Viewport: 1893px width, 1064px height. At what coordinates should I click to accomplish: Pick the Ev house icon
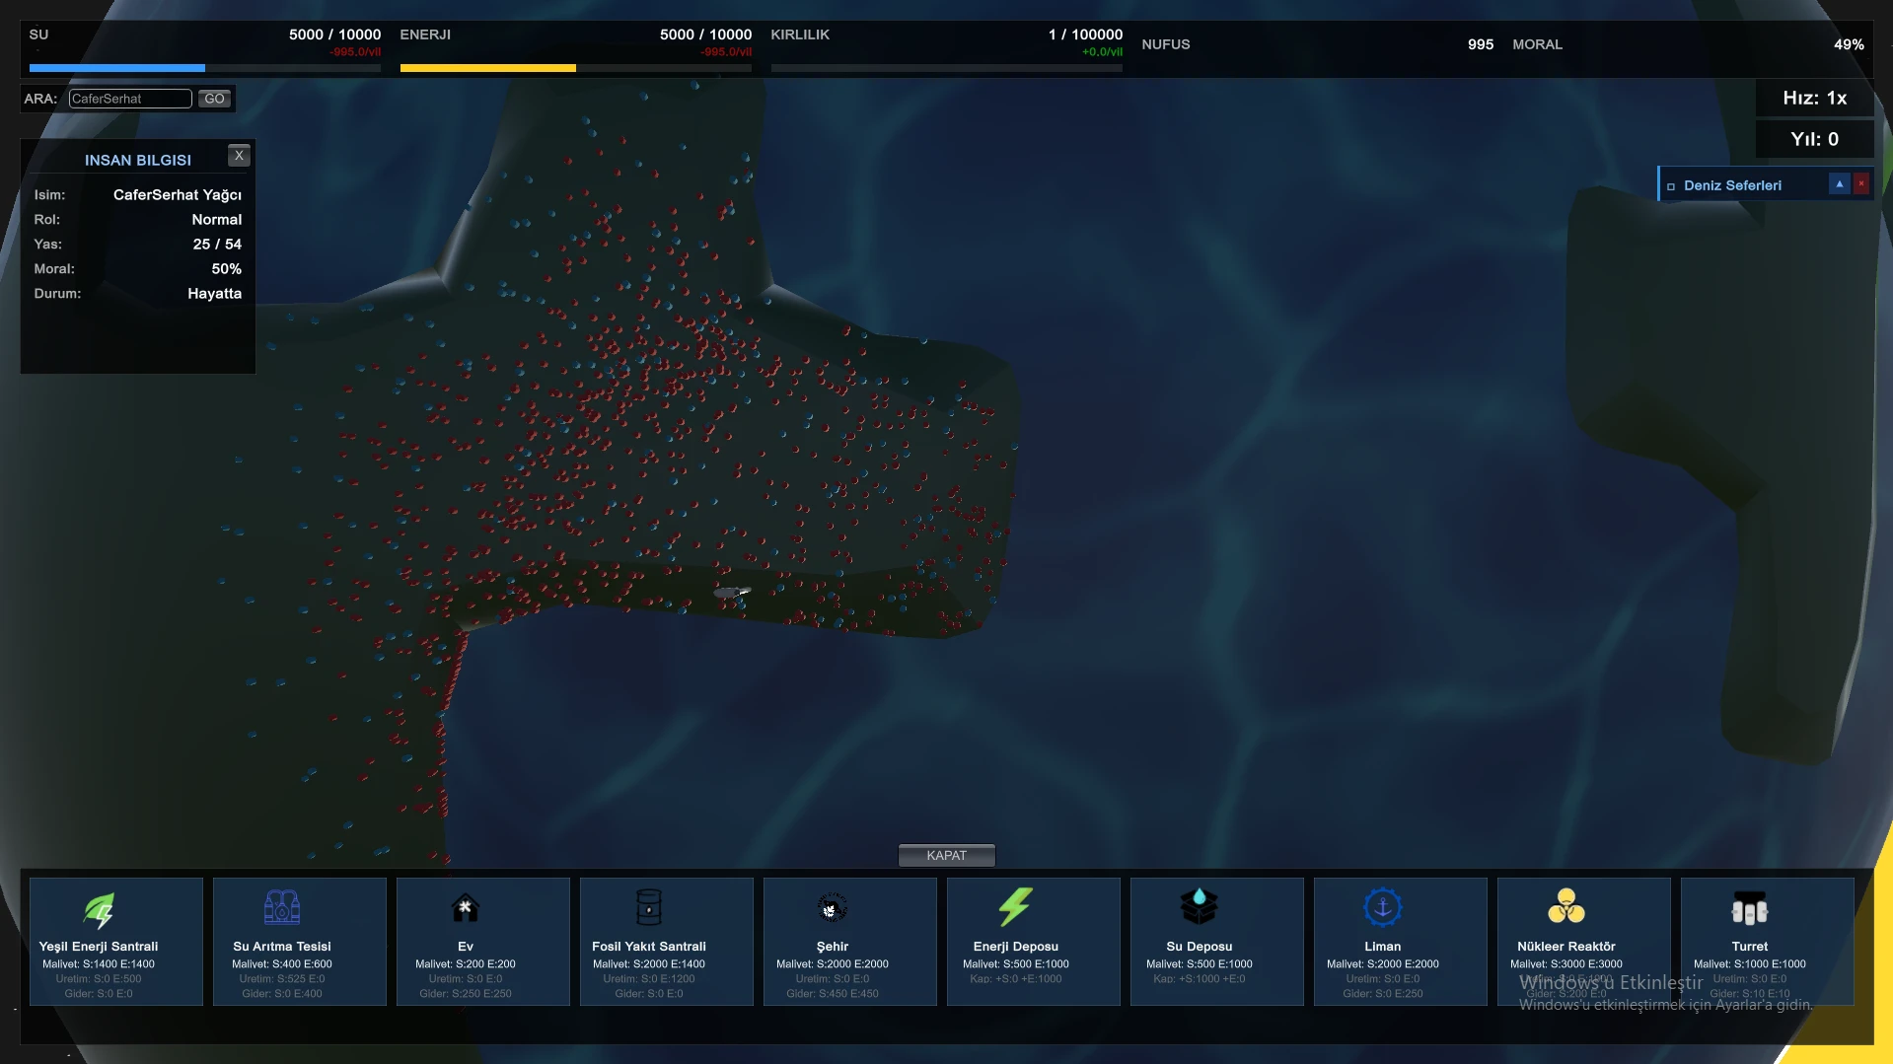pos(466,908)
